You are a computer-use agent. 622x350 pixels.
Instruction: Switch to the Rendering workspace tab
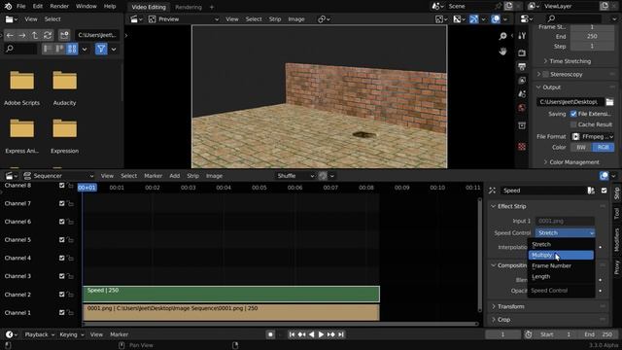click(189, 7)
